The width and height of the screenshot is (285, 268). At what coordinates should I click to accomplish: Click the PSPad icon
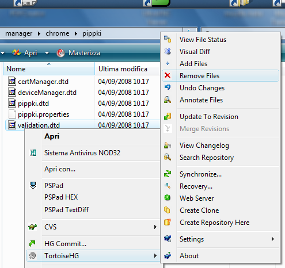[33, 185]
